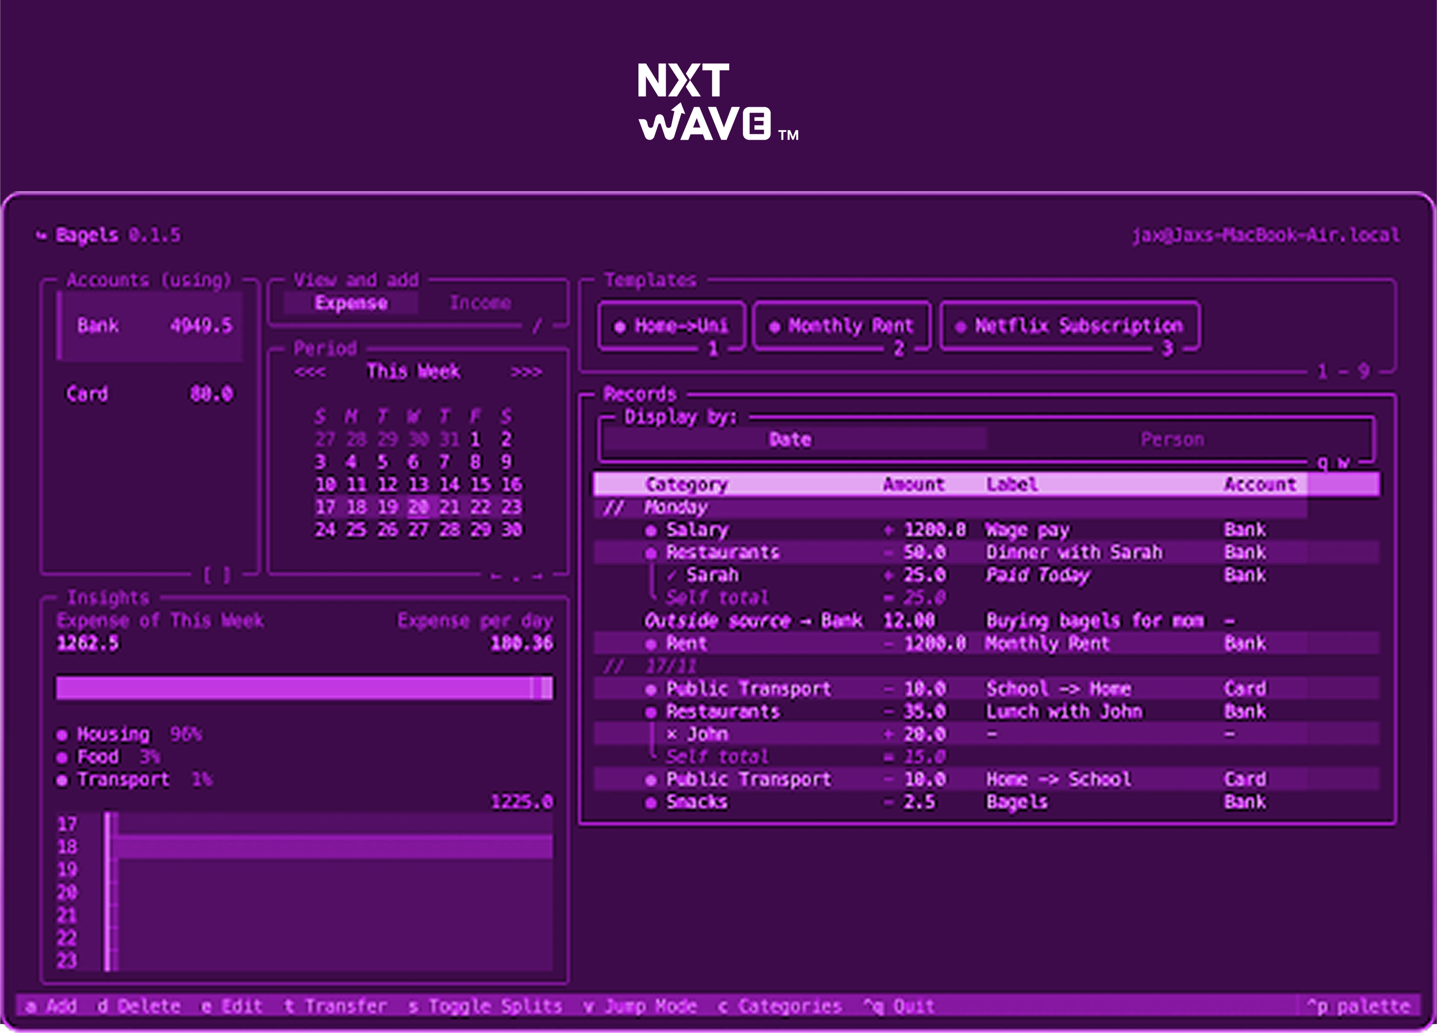This screenshot has width=1437, height=1033.
Task: Select the Rent Monthly Rent record
Action: (x=986, y=644)
